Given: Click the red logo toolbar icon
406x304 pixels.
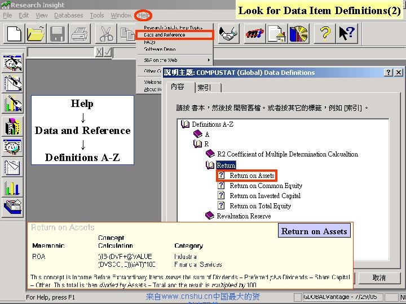Looking at the screenshot, I should [255, 34].
